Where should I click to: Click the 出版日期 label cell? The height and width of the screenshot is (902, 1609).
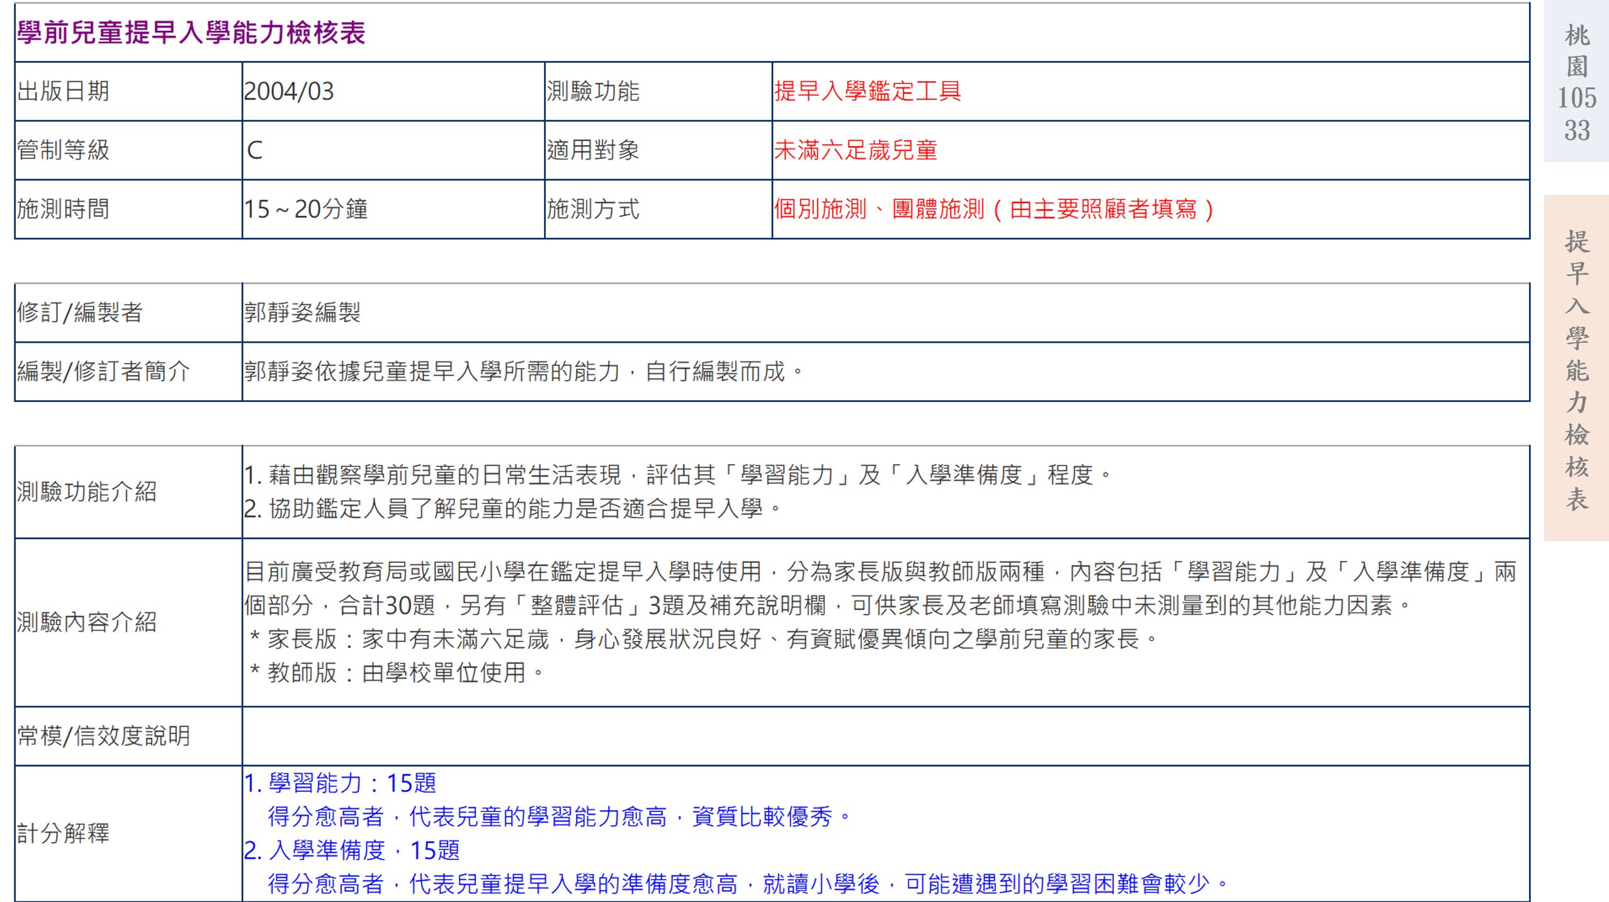[63, 91]
